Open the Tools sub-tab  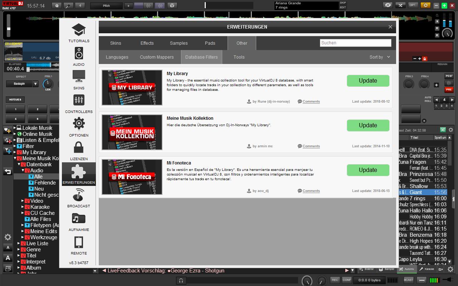pyautogui.click(x=239, y=57)
